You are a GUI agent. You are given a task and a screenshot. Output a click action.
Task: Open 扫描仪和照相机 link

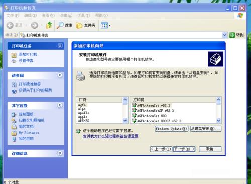31,120
